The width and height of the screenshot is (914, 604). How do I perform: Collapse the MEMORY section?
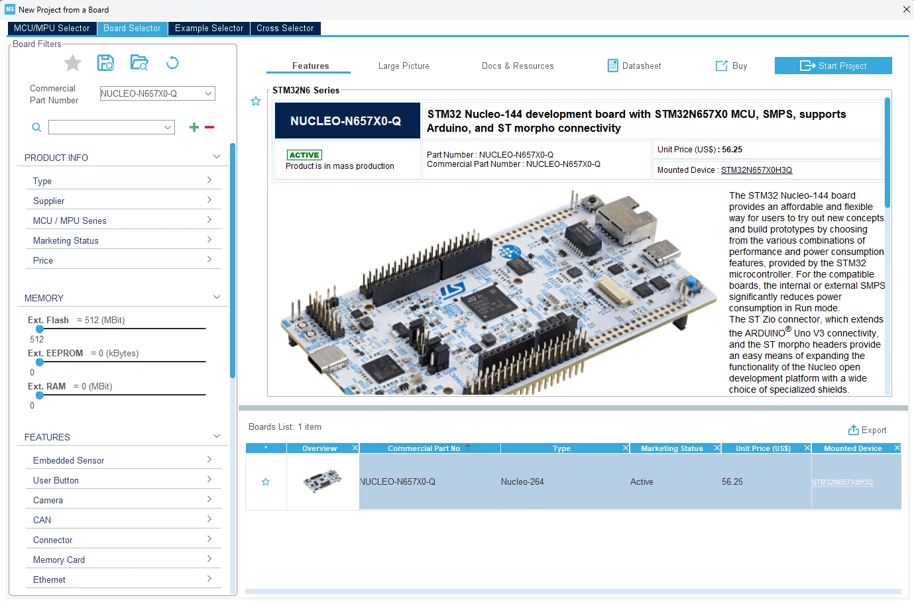pos(217,297)
